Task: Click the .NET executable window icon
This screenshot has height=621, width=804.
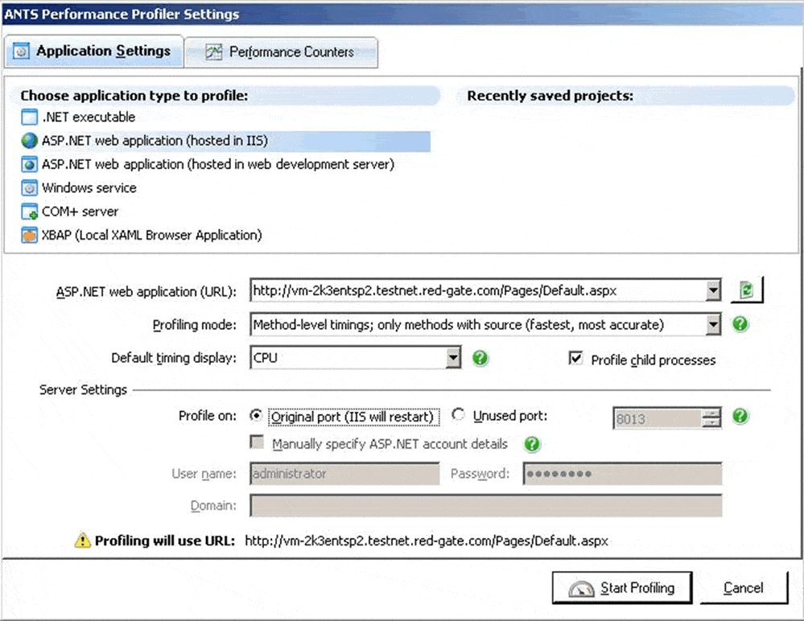Action: 29,117
